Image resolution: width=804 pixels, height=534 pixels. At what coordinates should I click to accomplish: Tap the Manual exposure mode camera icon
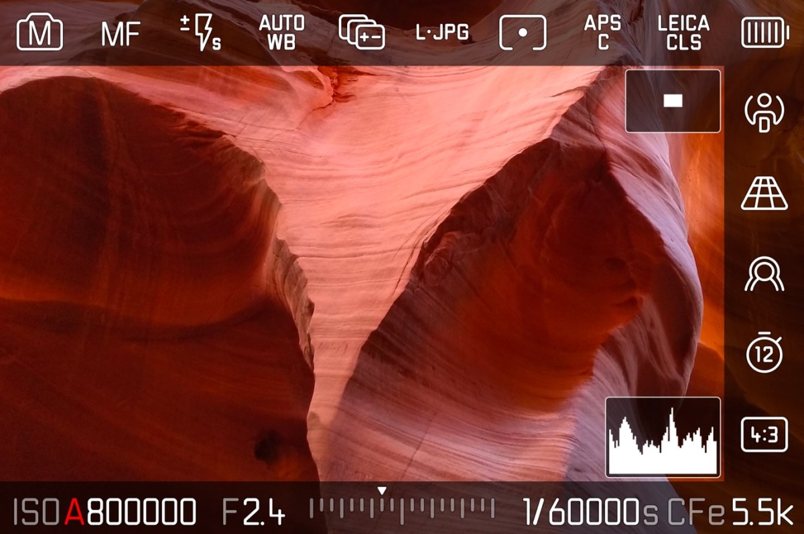40,33
